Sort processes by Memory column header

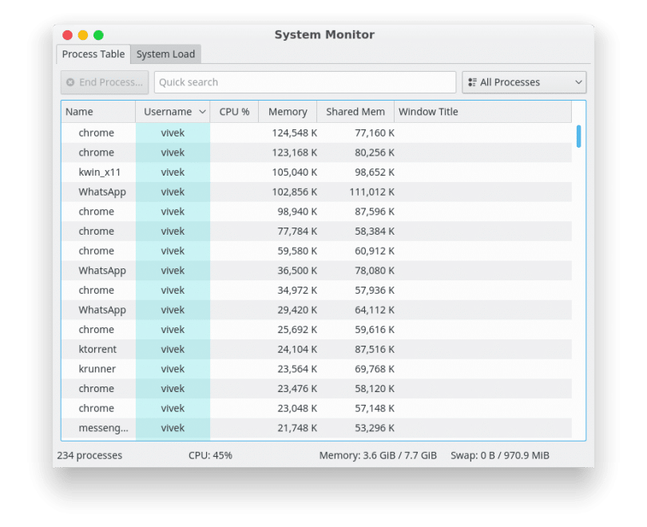coord(288,112)
